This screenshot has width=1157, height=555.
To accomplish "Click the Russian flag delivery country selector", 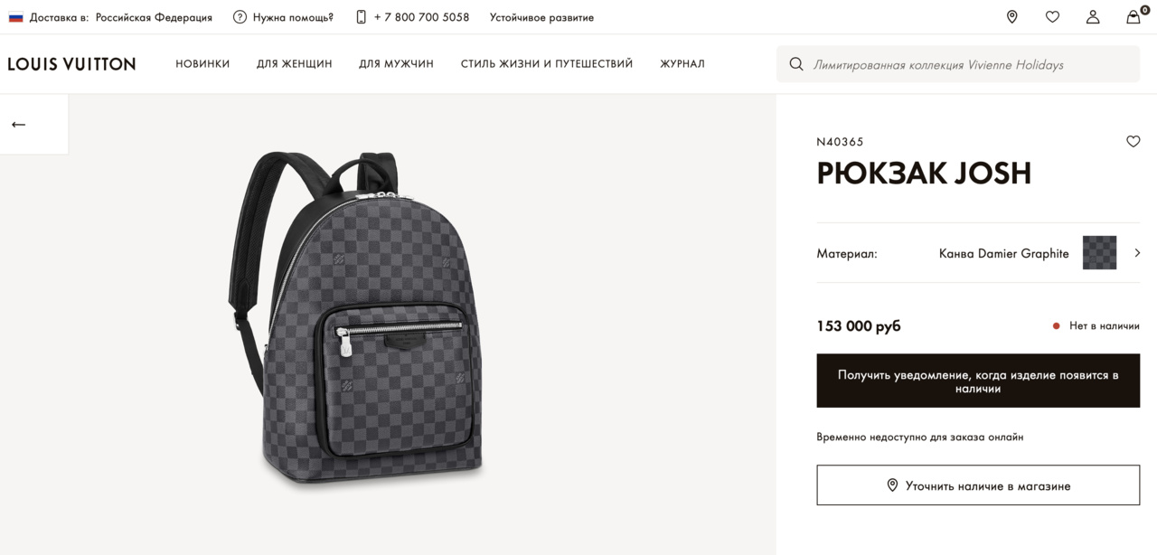I will (x=16, y=17).
